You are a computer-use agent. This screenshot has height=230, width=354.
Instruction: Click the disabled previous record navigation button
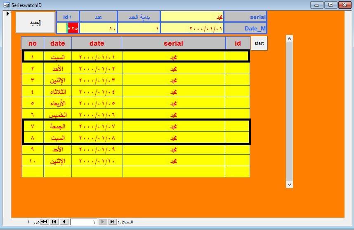103,222
